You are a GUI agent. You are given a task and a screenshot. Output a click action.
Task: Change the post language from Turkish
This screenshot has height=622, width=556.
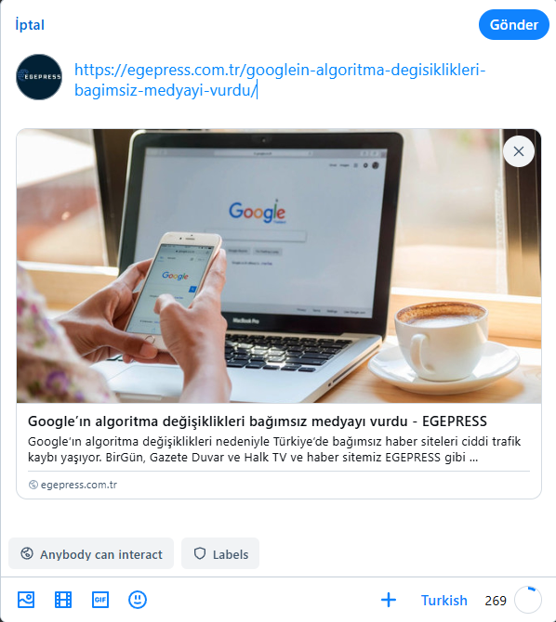tap(443, 600)
